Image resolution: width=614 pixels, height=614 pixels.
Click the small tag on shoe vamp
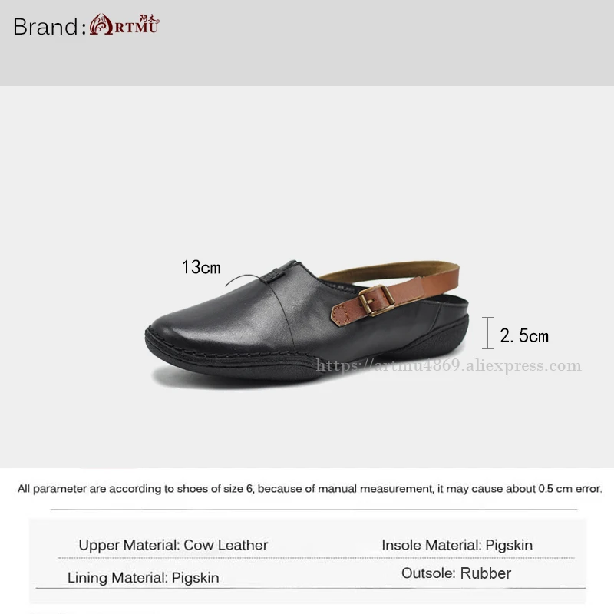click(272, 276)
